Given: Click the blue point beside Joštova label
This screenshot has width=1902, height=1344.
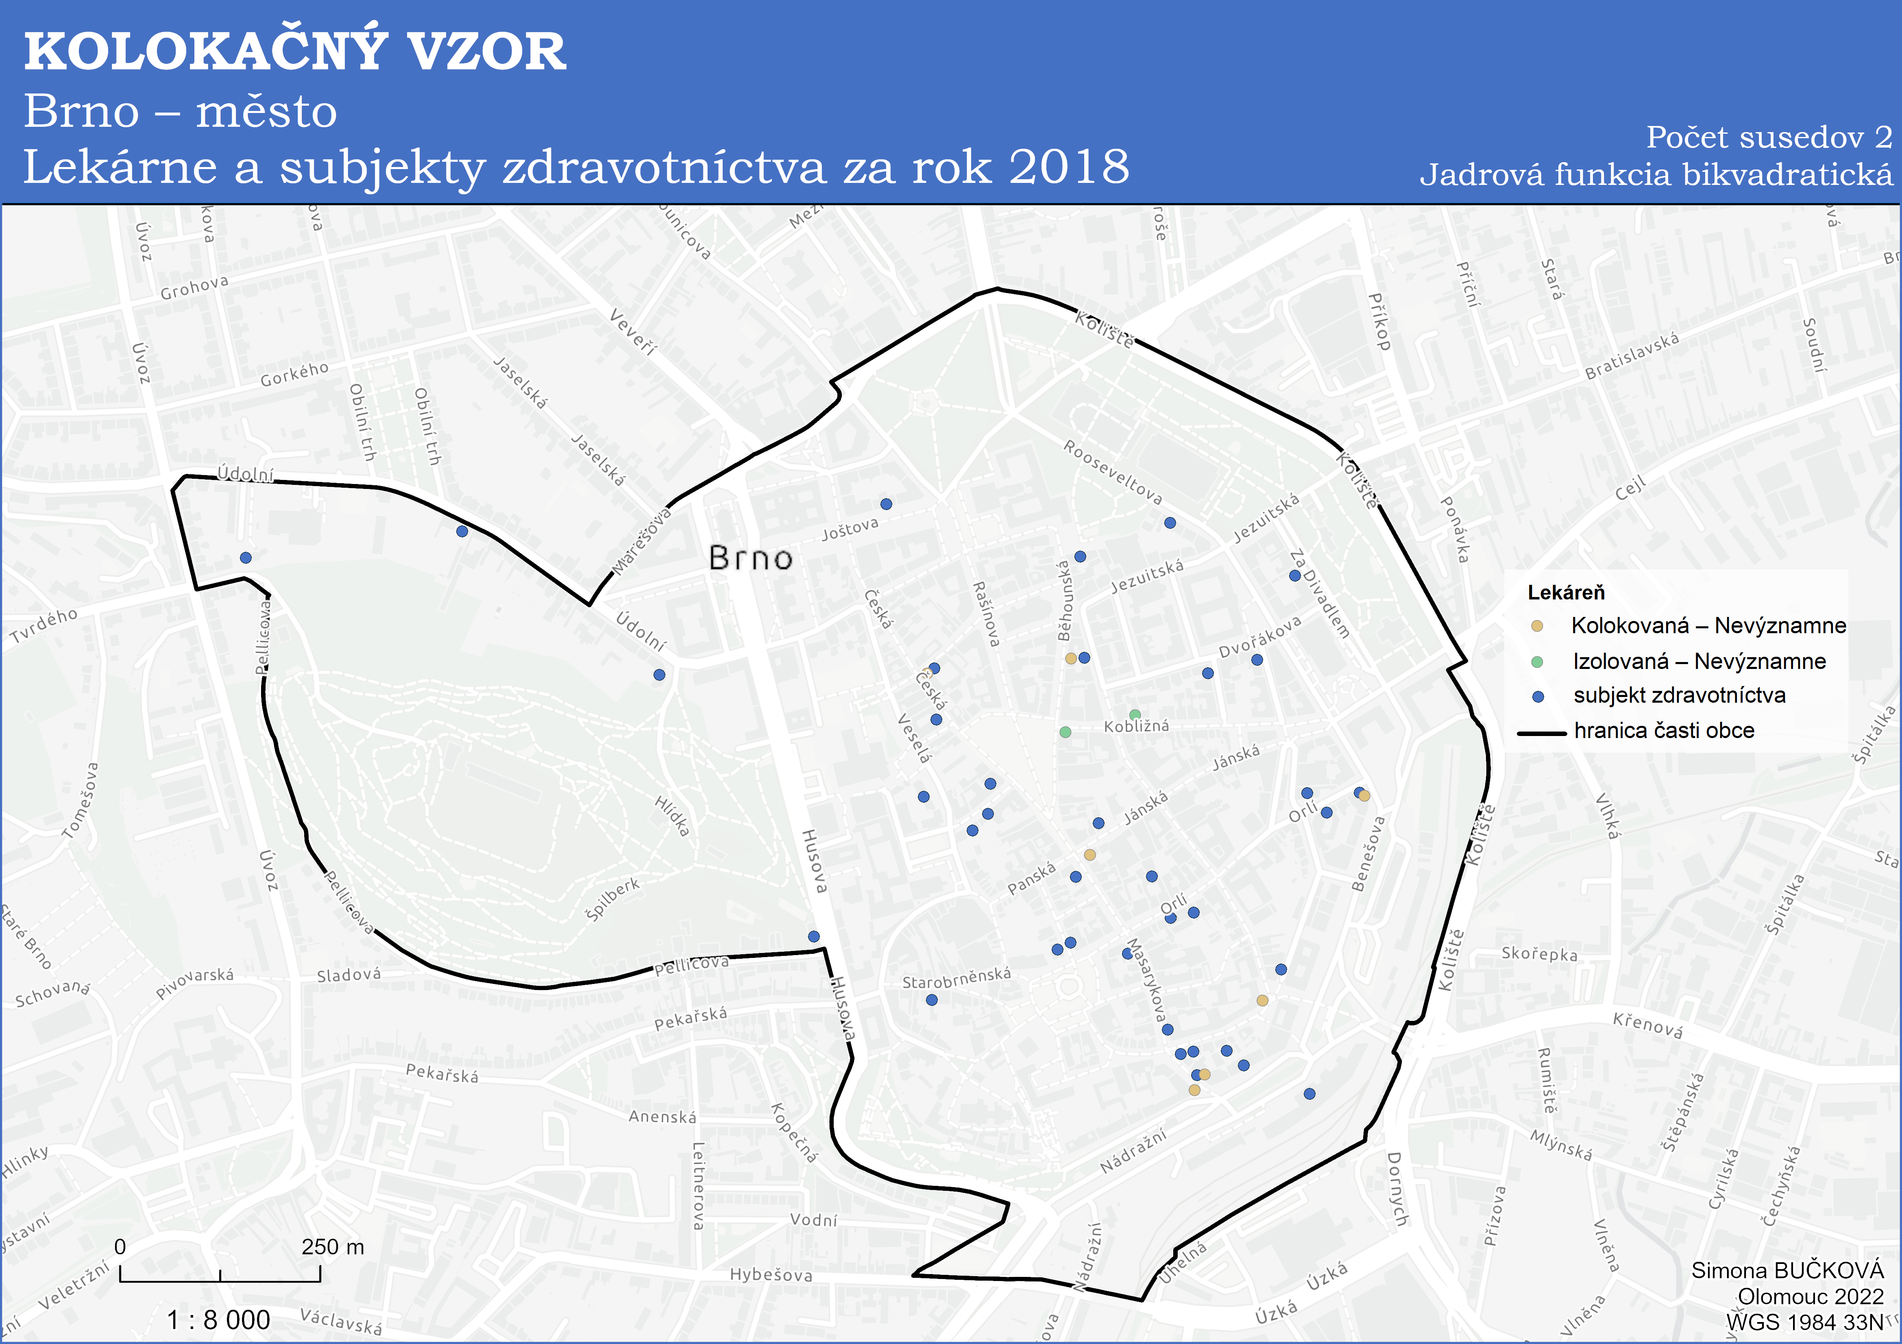Looking at the screenshot, I should click(x=886, y=504).
